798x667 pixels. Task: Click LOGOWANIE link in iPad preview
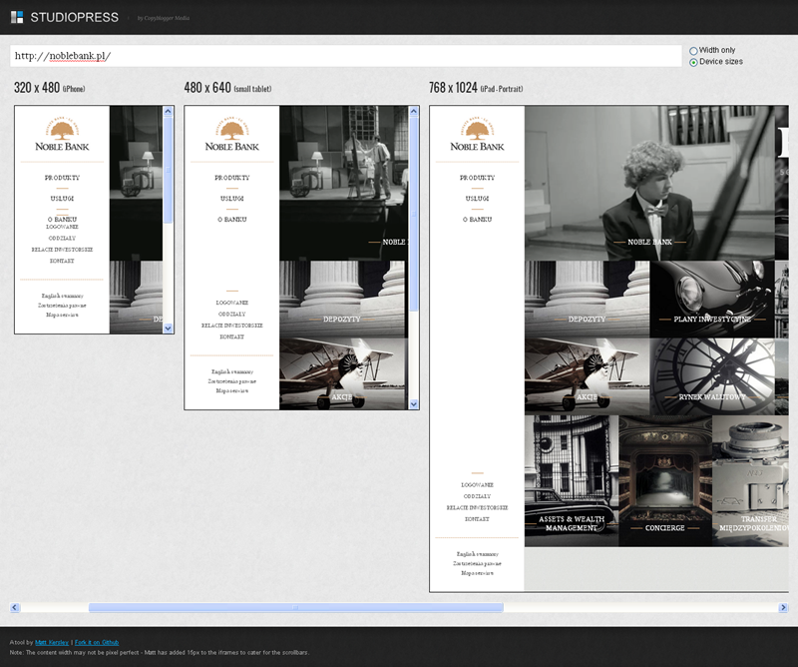pos(477,484)
